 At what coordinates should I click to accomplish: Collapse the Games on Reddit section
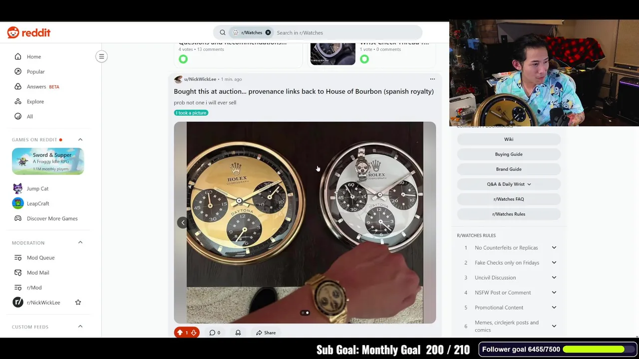[x=80, y=140]
